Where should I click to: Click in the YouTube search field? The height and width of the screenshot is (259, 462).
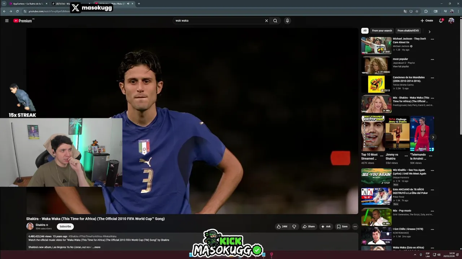click(x=218, y=21)
